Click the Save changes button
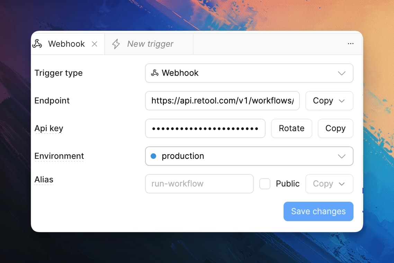The image size is (394, 263). click(318, 211)
